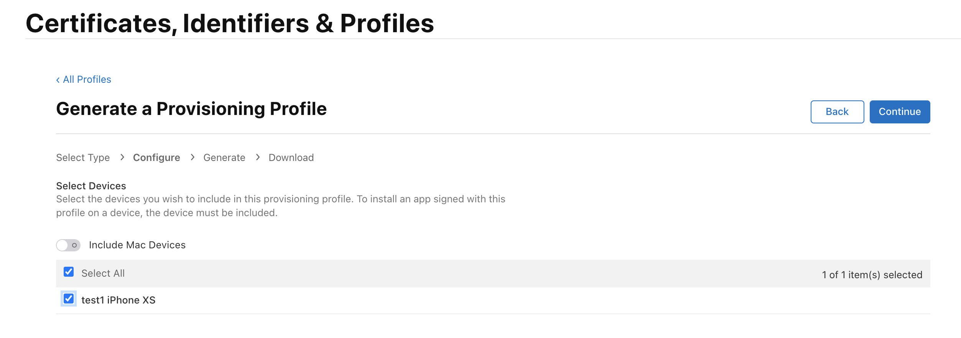
Task: Go to the Select Type step
Action: tap(83, 158)
